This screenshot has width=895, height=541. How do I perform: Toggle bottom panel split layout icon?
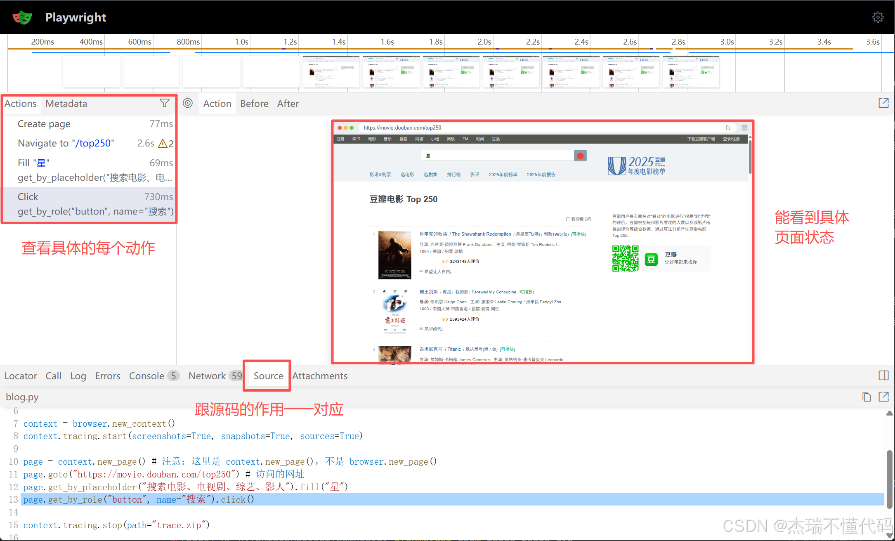(883, 376)
